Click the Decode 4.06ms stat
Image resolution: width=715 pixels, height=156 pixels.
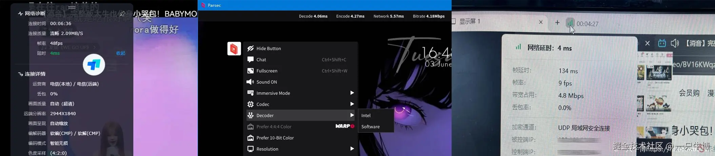point(313,16)
